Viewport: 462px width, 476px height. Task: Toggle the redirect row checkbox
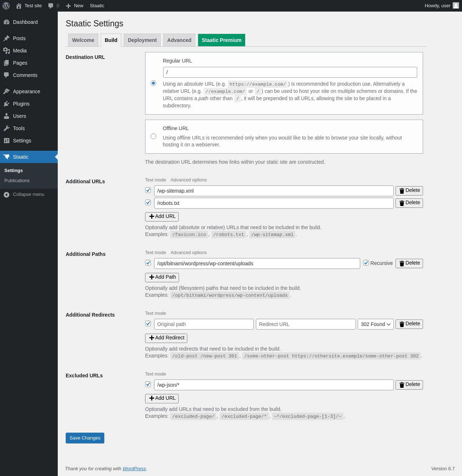tap(148, 323)
